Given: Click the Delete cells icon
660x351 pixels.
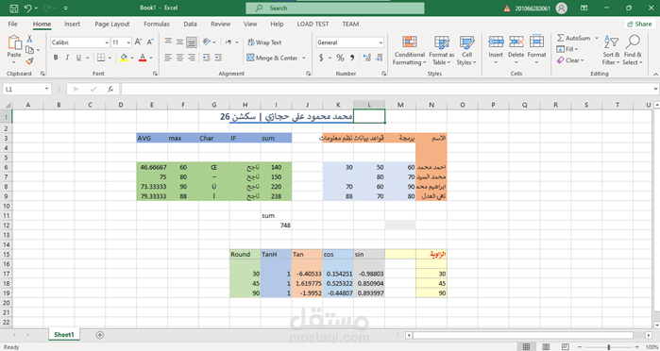Looking at the screenshot, I should 516,42.
